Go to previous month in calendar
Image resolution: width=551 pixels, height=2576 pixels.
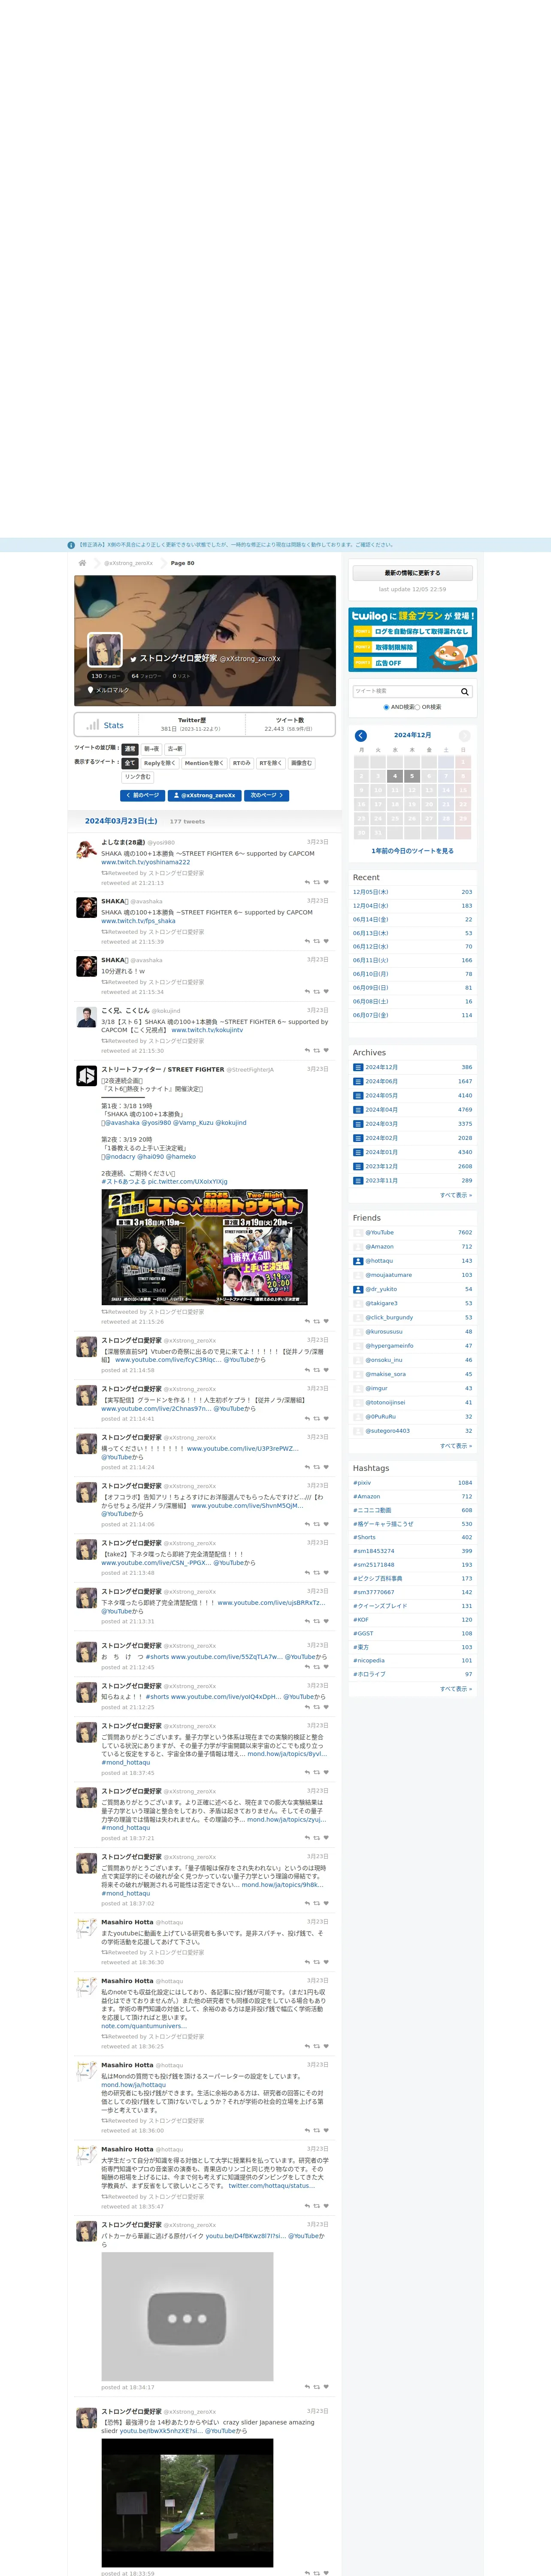coord(361,735)
